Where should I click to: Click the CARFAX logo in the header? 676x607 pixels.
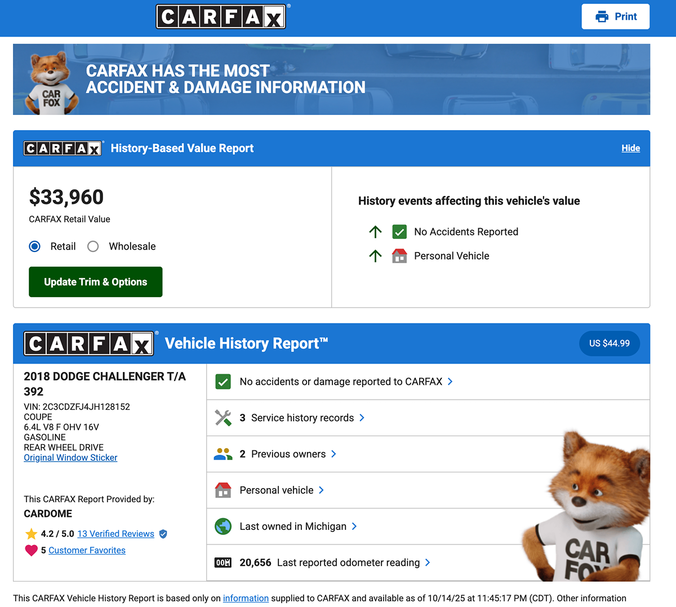pos(221,17)
